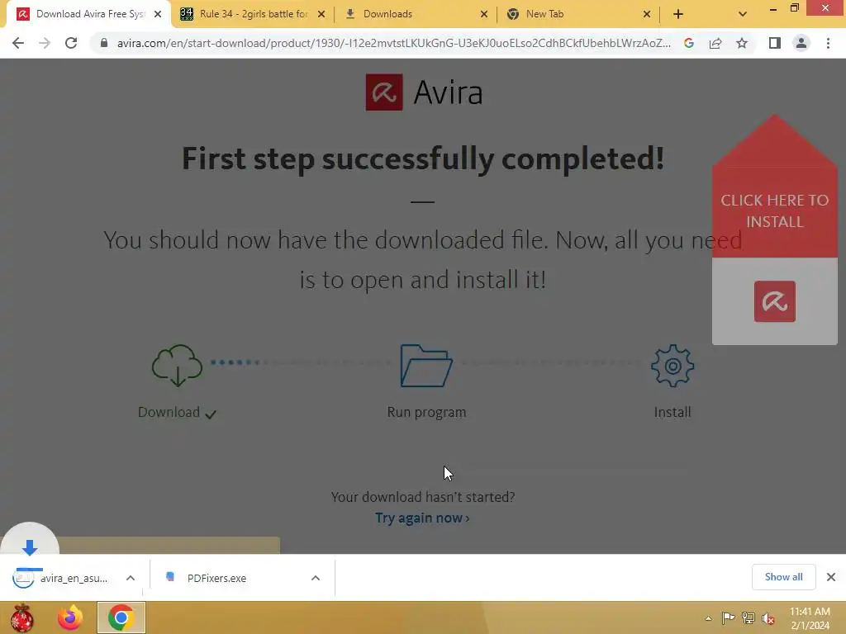Click the Your download hasn't started text
846x634 pixels.
(x=423, y=496)
